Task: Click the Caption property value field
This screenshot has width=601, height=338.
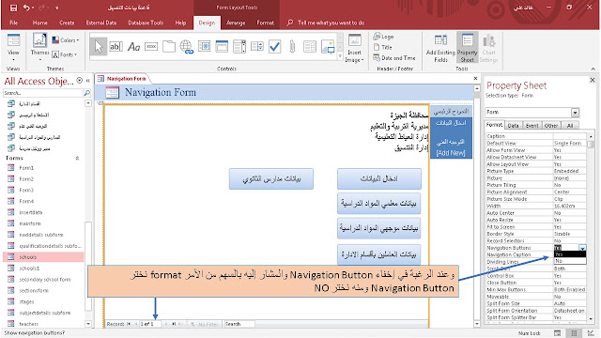Action: point(570,136)
